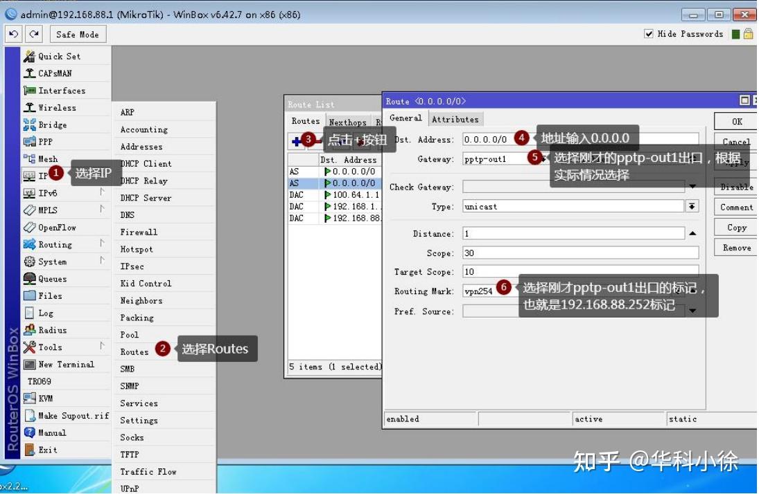Click the Copy button

click(736, 228)
